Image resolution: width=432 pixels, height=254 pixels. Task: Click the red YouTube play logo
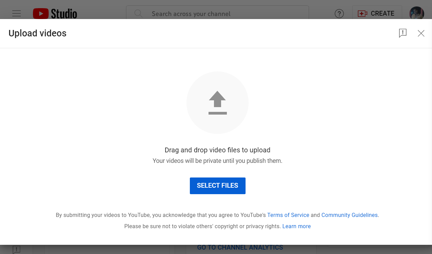point(40,14)
